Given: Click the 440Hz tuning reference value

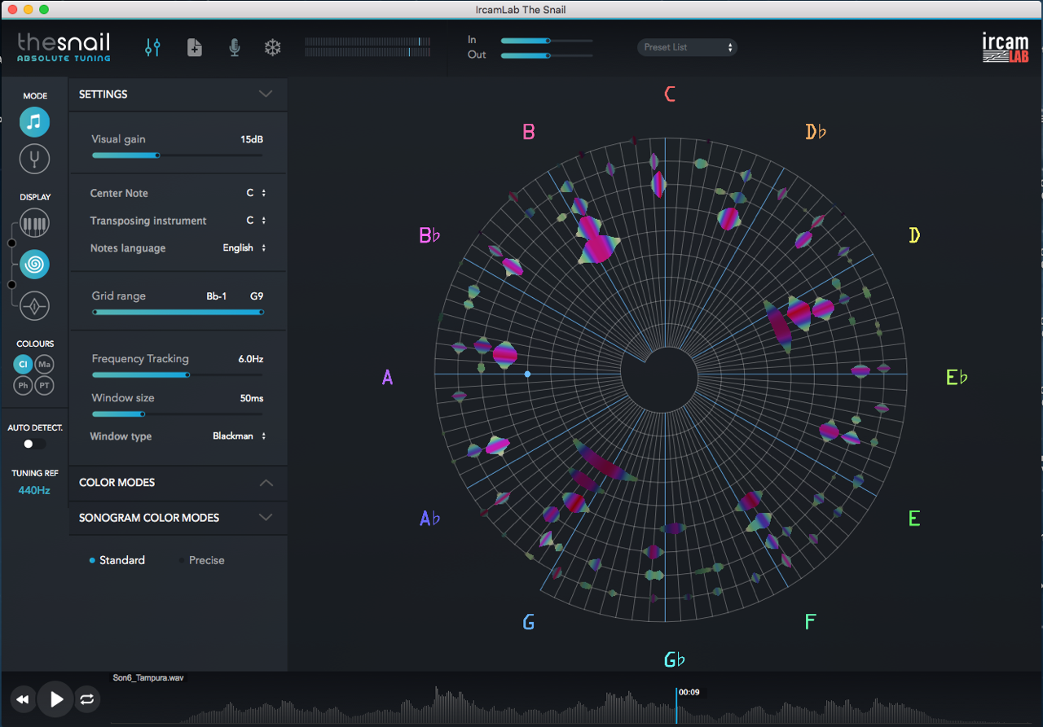Looking at the screenshot, I should click(x=34, y=490).
